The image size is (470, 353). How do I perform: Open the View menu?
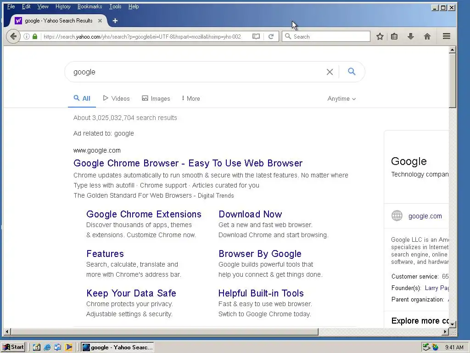tap(43, 6)
